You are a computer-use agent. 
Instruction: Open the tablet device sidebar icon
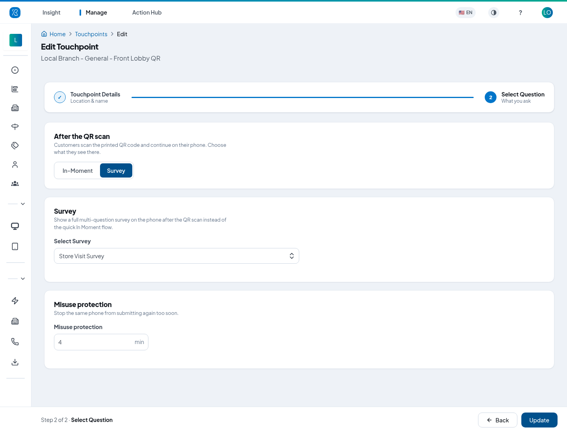pyautogui.click(x=15, y=246)
